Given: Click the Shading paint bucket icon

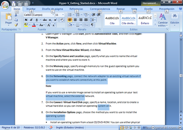Looking at the screenshot, I should 70,25.
